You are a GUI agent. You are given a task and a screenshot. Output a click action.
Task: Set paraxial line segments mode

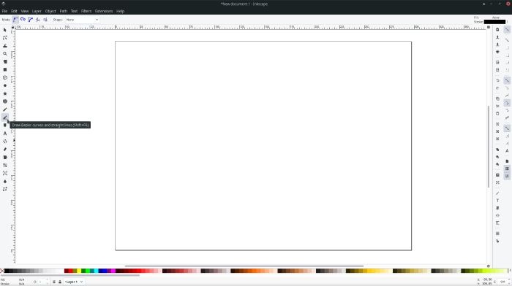[45, 20]
